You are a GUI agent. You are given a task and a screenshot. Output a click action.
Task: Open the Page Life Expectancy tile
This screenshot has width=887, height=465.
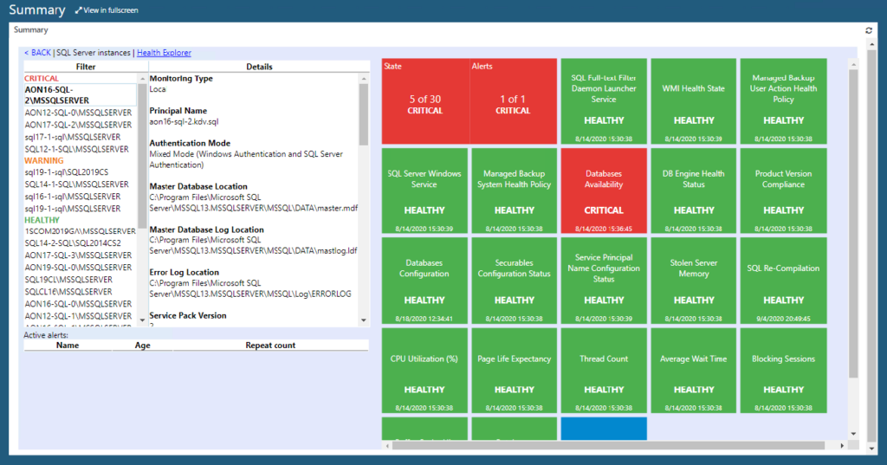[515, 371]
